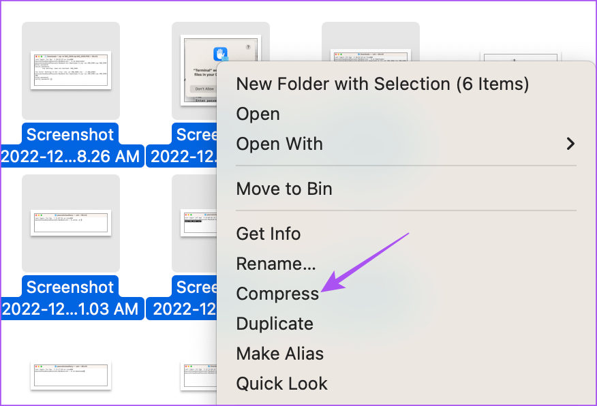Click the 1.03 AM screenshot thumbnail
The height and width of the screenshot is (406, 597).
tap(71, 222)
